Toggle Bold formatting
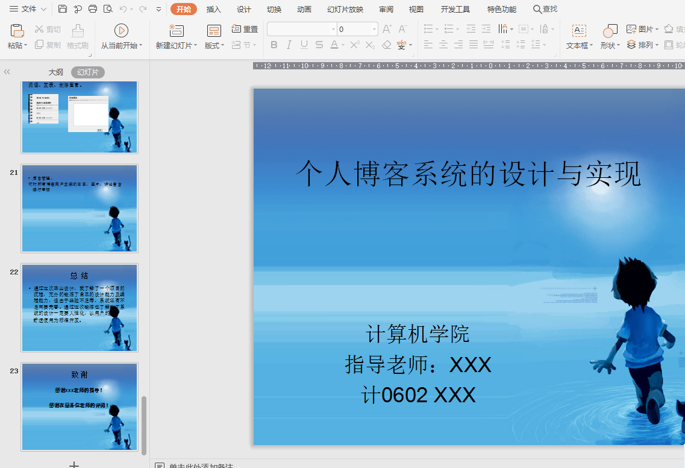The width and height of the screenshot is (685, 468). click(274, 45)
